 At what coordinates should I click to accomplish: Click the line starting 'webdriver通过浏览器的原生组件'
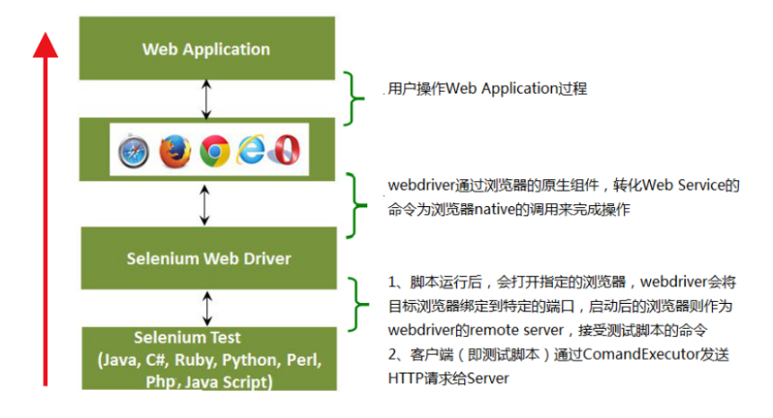(x=564, y=186)
